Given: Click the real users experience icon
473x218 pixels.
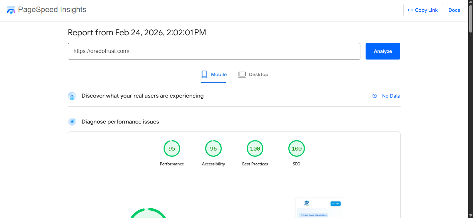Looking at the screenshot, I should click(x=72, y=96).
